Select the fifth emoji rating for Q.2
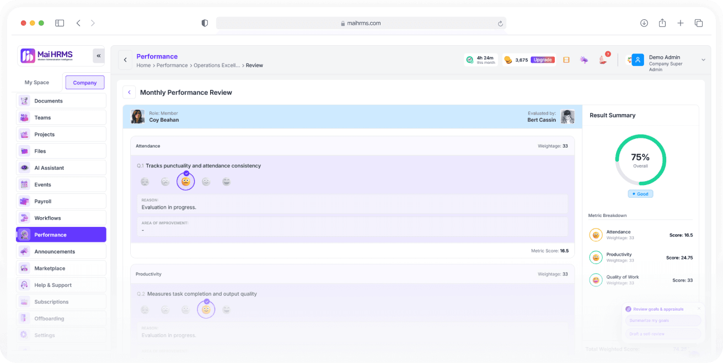 pos(227,310)
